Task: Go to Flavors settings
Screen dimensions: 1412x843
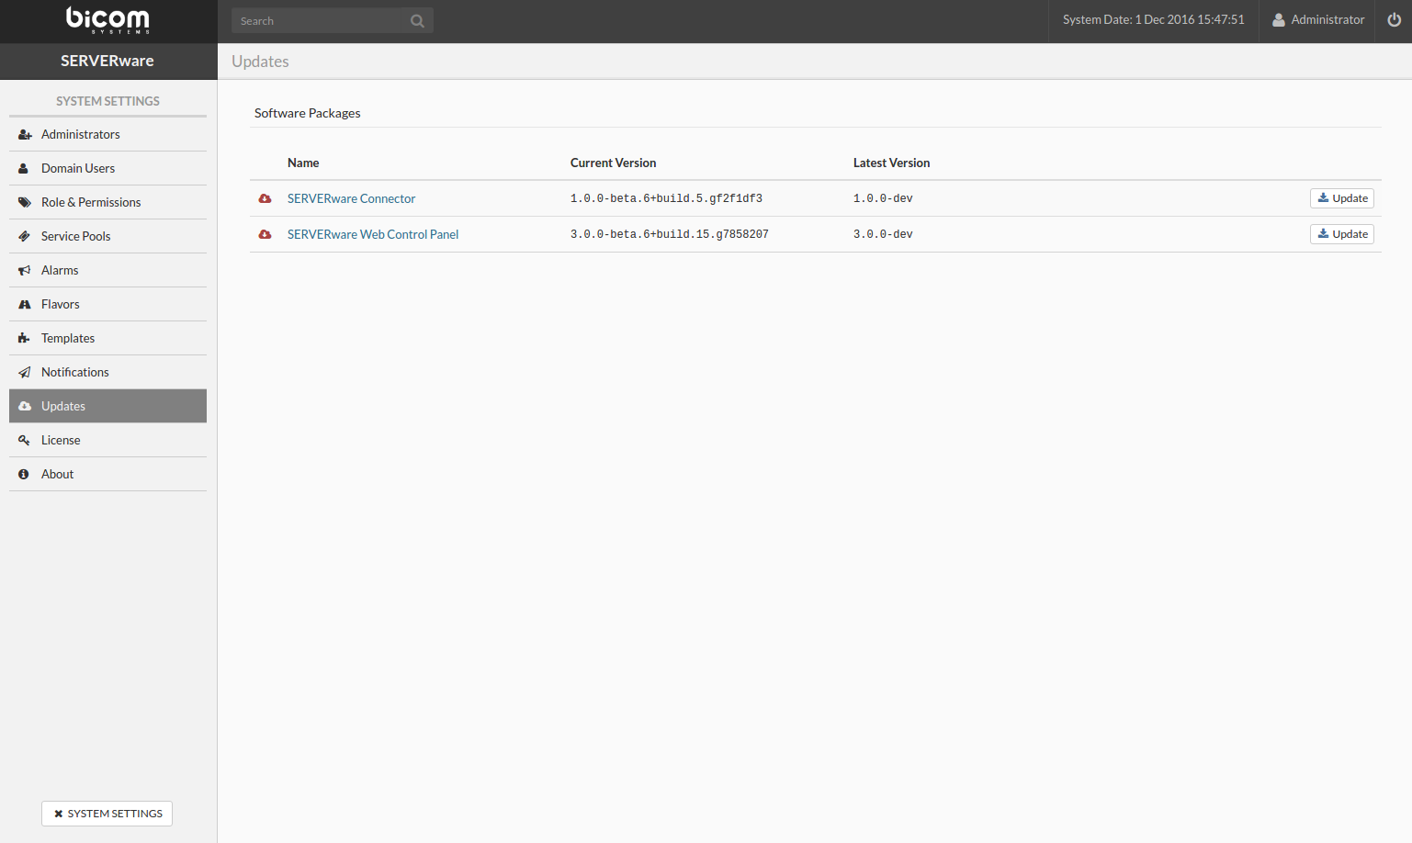Action: 61,305
